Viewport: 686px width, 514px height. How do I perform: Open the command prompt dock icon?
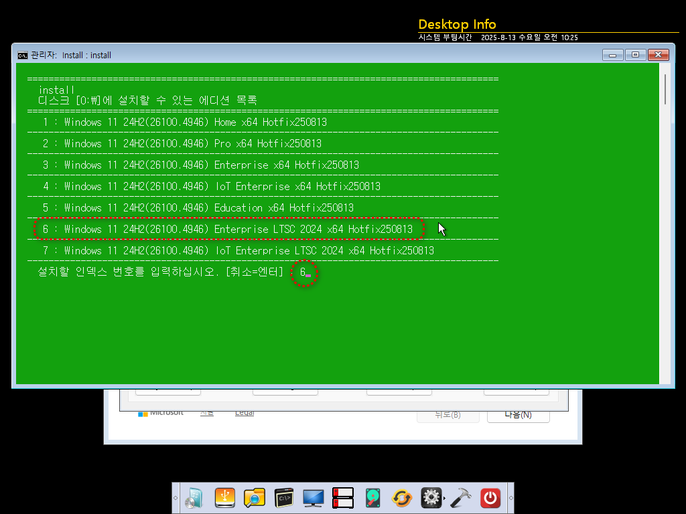coord(284,498)
